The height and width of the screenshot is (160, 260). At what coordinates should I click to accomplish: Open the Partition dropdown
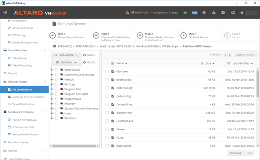(x=66, y=62)
